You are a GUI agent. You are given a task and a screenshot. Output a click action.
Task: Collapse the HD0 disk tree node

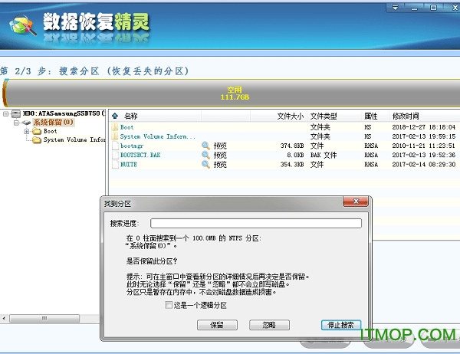pos(5,114)
